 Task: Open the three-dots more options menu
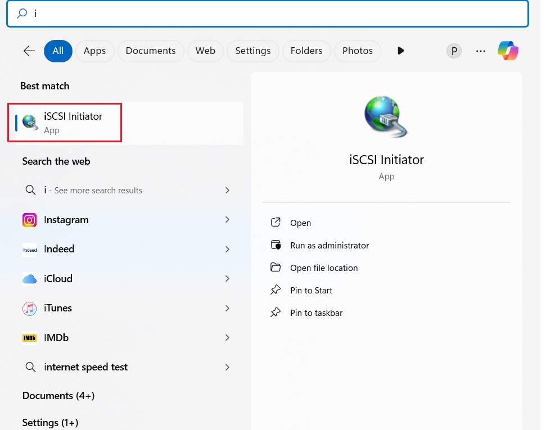[480, 51]
